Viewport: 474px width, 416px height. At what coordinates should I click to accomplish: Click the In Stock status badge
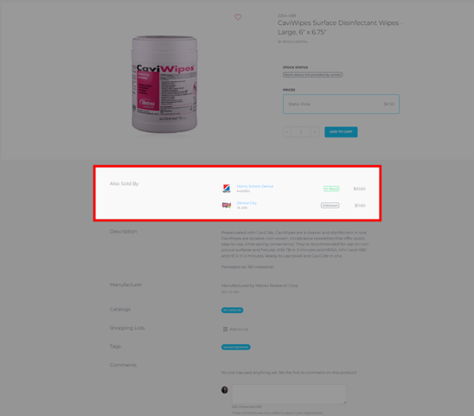pyautogui.click(x=331, y=189)
